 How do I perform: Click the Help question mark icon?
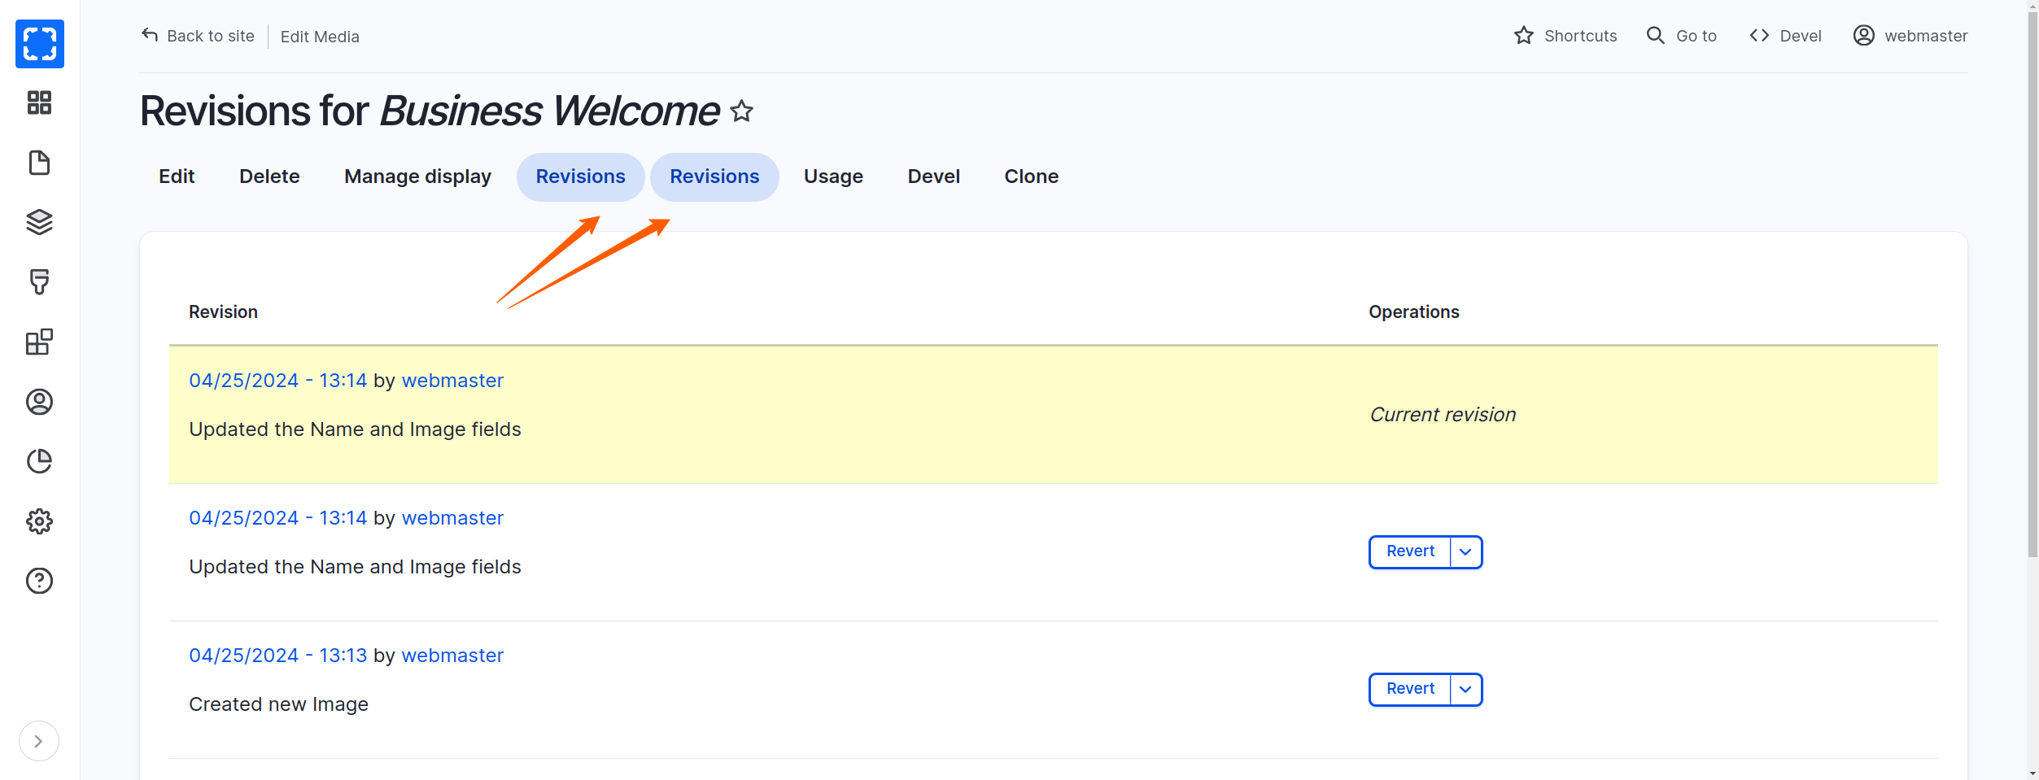tap(39, 581)
